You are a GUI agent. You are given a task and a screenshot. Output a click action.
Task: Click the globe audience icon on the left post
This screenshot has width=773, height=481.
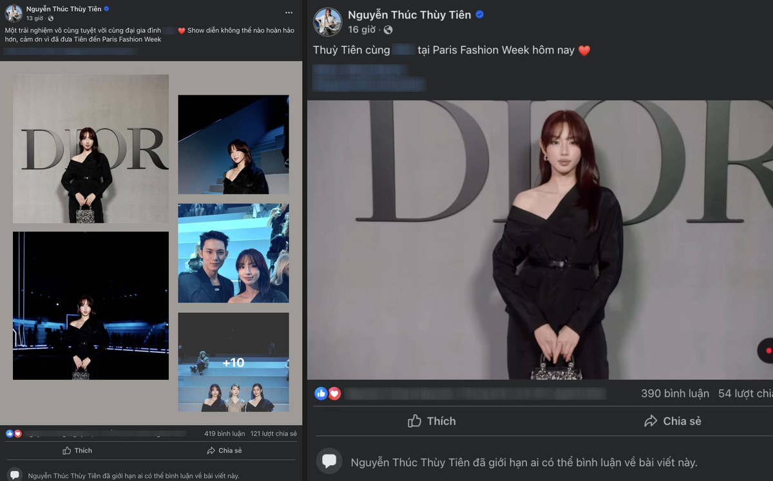coord(50,19)
